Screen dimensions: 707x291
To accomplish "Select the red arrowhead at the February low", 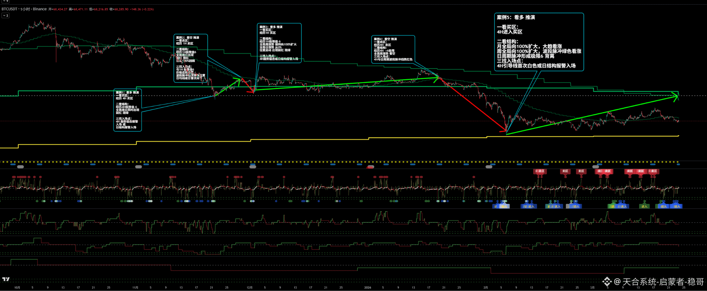I will point(504,130).
